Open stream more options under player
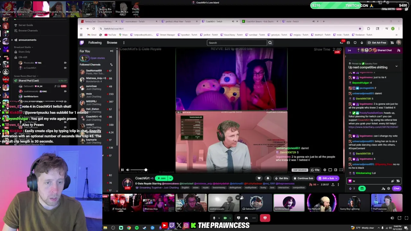Viewport: 411px width, 231px height. (338, 184)
